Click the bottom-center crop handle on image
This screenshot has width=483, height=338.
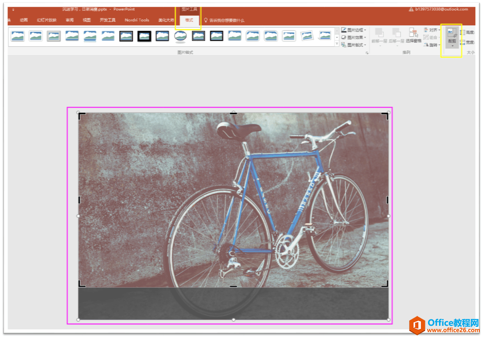point(233,286)
